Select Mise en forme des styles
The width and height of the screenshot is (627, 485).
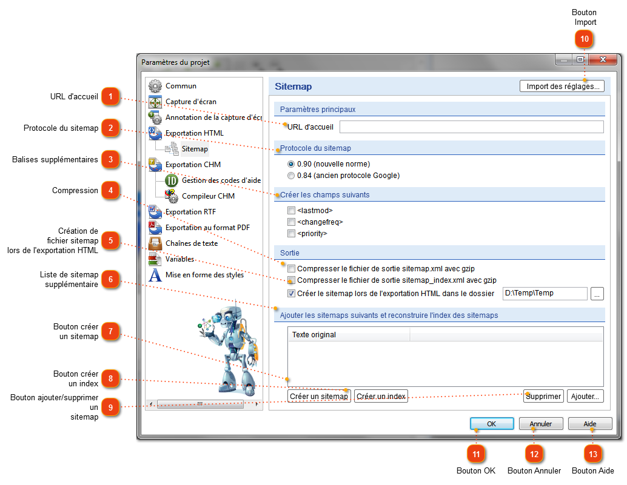pyautogui.click(x=204, y=275)
